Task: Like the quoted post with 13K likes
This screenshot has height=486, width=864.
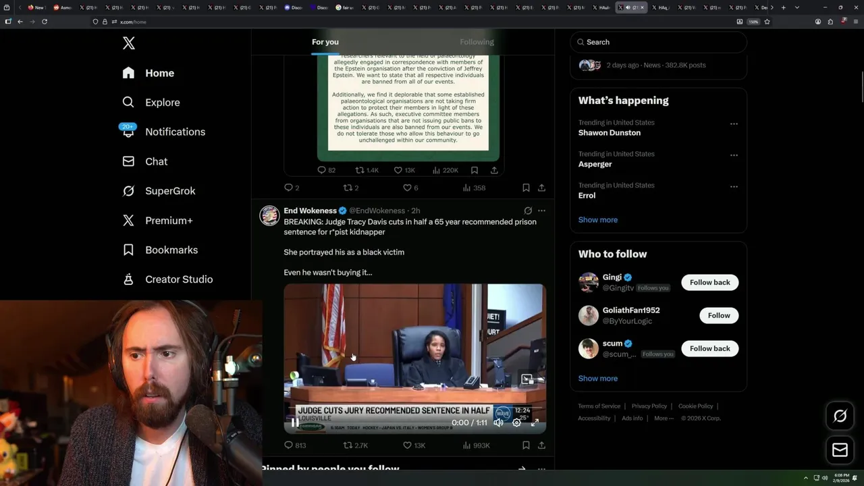Action: coord(404,170)
